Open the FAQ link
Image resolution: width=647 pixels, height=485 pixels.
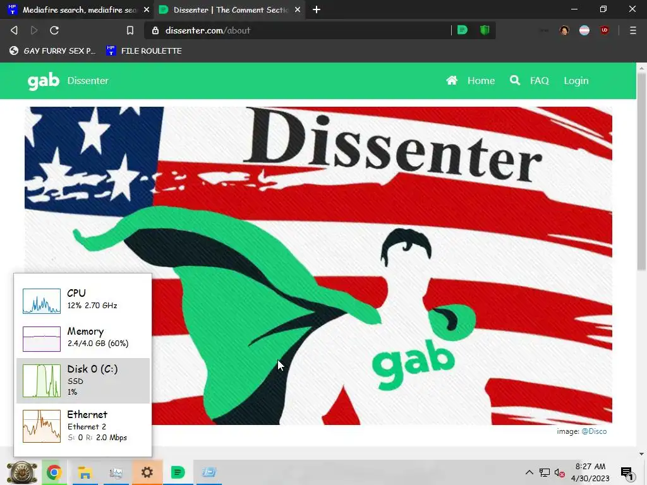(x=540, y=80)
